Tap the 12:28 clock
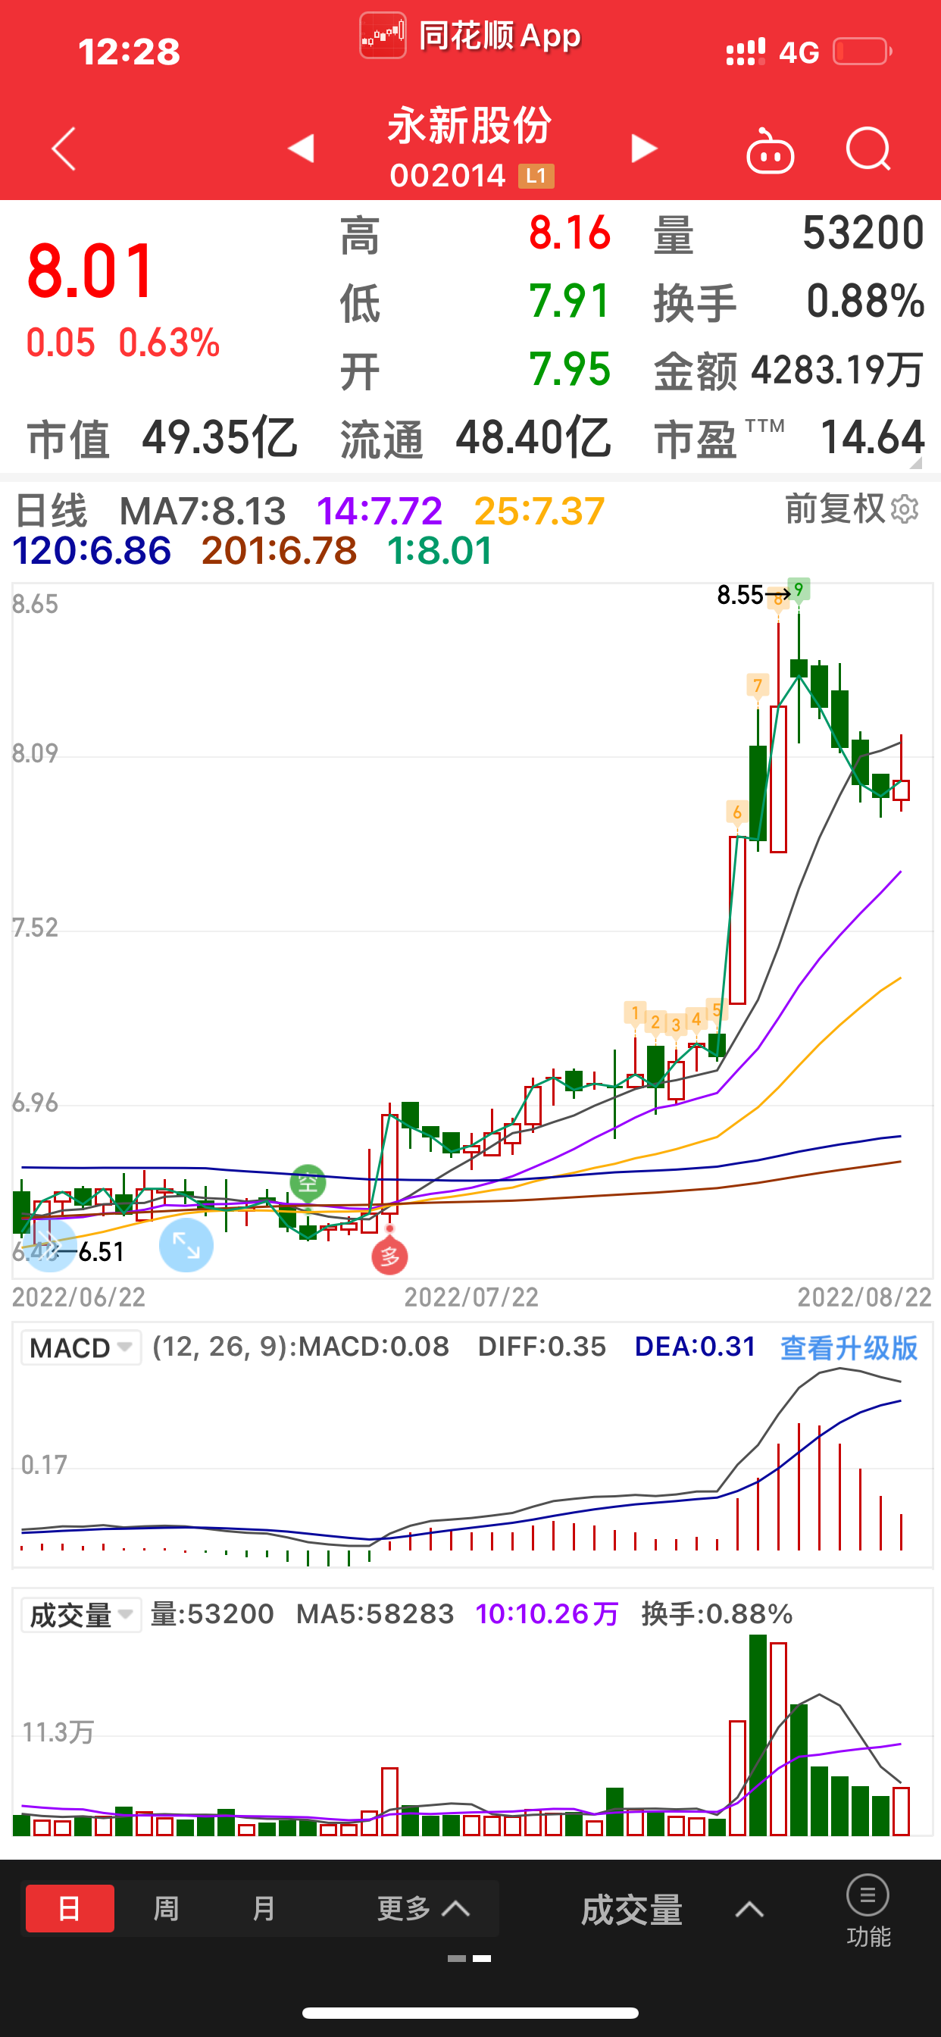Screen dimensions: 941x2037 pyautogui.click(x=129, y=52)
